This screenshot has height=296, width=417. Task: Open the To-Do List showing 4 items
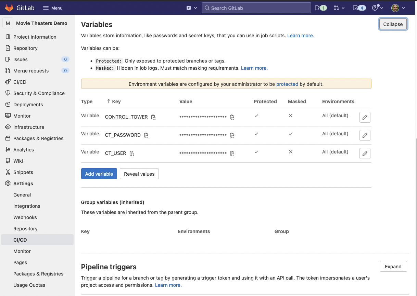359,8
